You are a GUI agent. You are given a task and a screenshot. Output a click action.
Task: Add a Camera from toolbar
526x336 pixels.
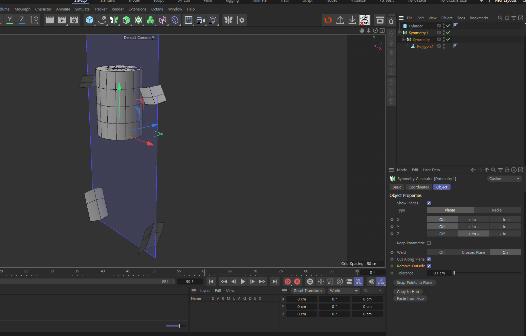click(x=201, y=20)
